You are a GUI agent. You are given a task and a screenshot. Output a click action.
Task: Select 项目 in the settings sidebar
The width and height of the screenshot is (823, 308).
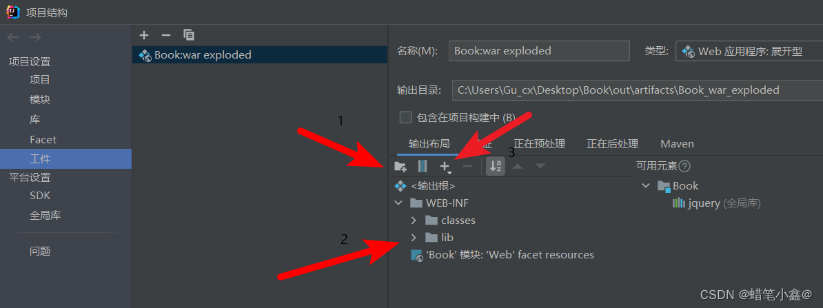click(40, 80)
